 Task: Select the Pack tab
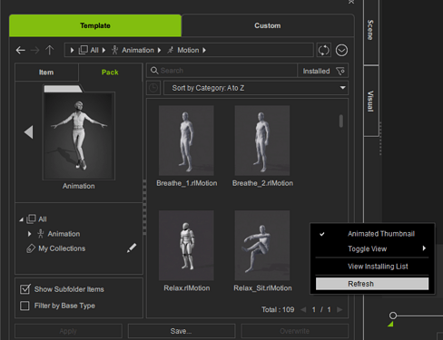click(110, 73)
